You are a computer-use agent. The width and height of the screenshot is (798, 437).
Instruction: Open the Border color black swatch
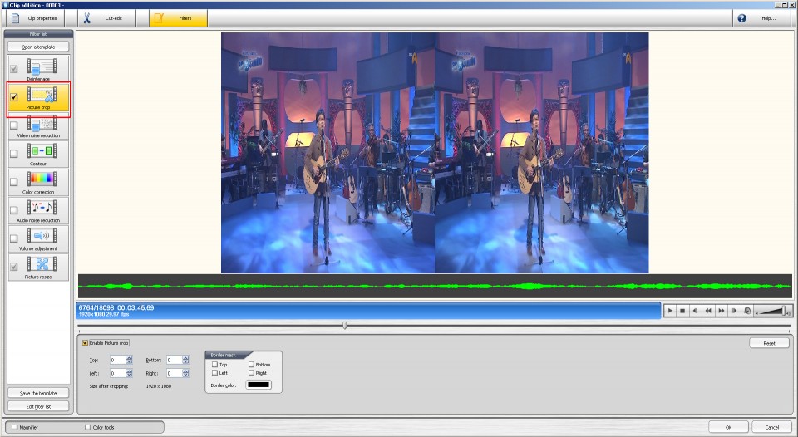259,385
